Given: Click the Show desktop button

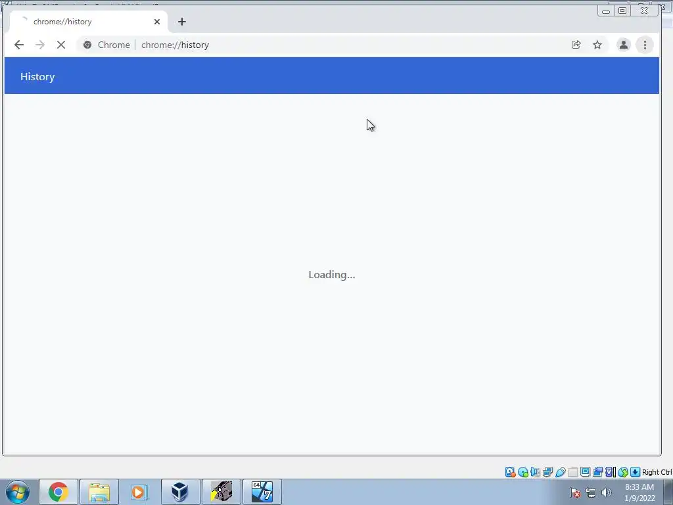Looking at the screenshot, I should pyautogui.click(x=668, y=492).
